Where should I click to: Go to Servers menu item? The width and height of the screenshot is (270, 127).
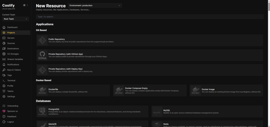pos(16,38)
